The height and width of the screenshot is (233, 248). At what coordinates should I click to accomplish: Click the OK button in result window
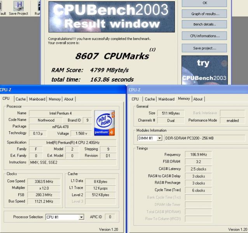pos(204,3)
